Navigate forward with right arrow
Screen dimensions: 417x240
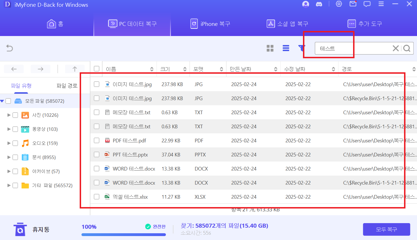click(x=41, y=69)
